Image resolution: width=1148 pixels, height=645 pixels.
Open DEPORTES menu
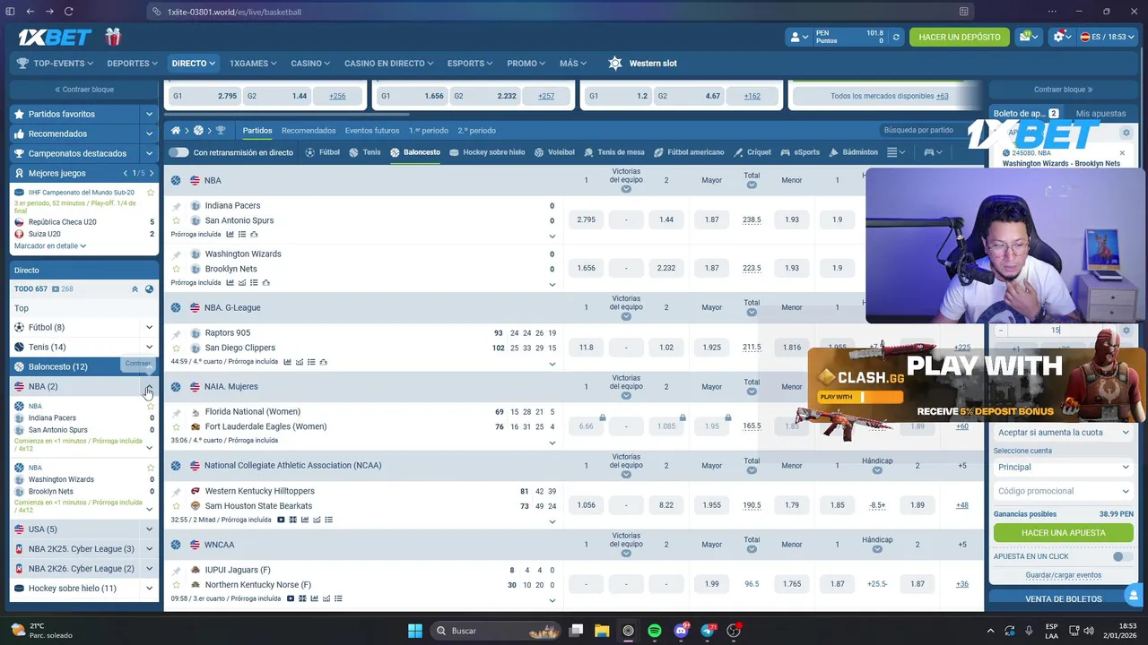[x=132, y=64]
